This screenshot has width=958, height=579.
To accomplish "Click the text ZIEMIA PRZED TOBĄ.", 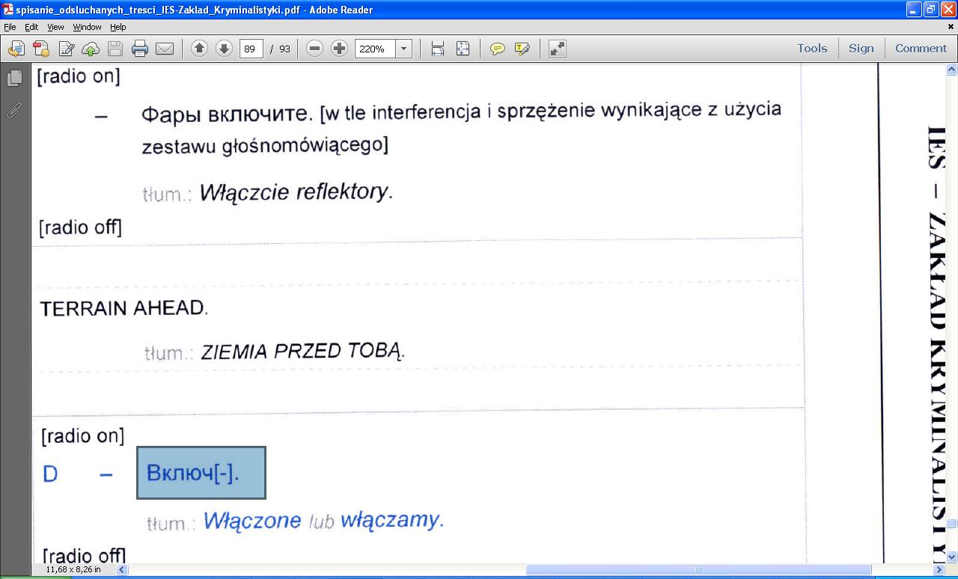I will [x=303, y=351].
